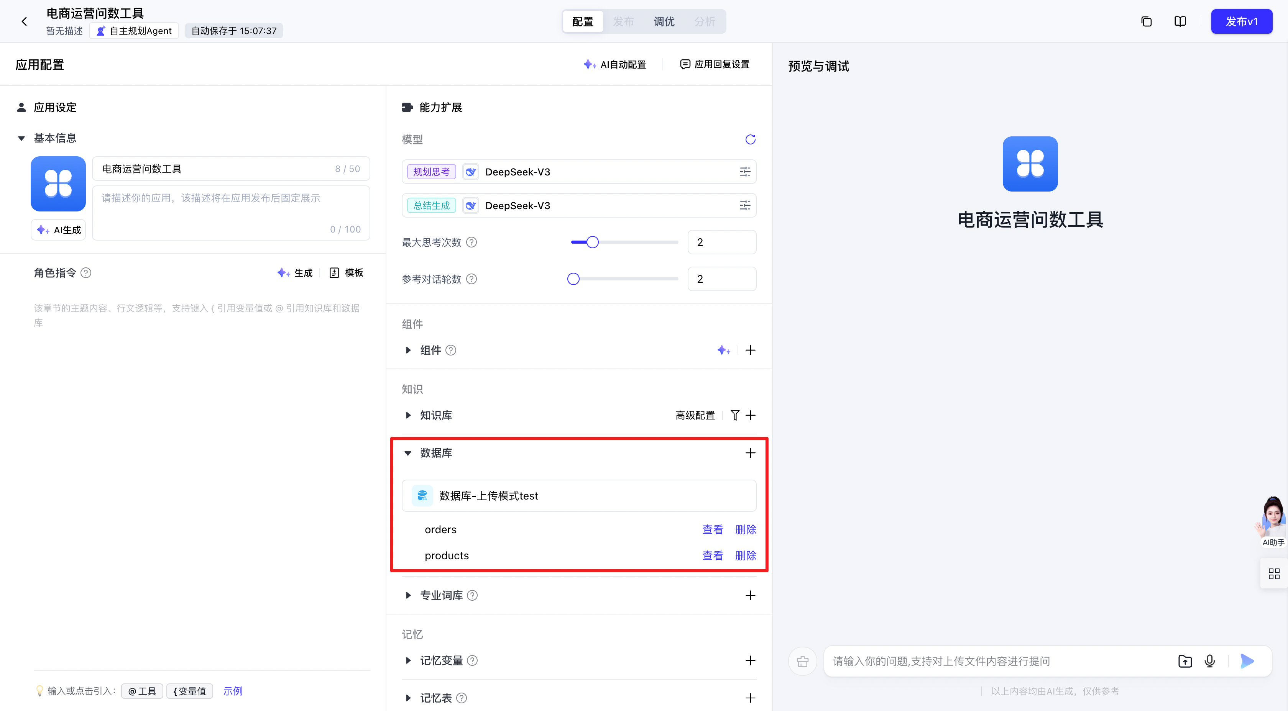Expand the 知识库 section
The width and height of the screenshot is (1288, 711).
pyautogui.click(x=409, y=415)
